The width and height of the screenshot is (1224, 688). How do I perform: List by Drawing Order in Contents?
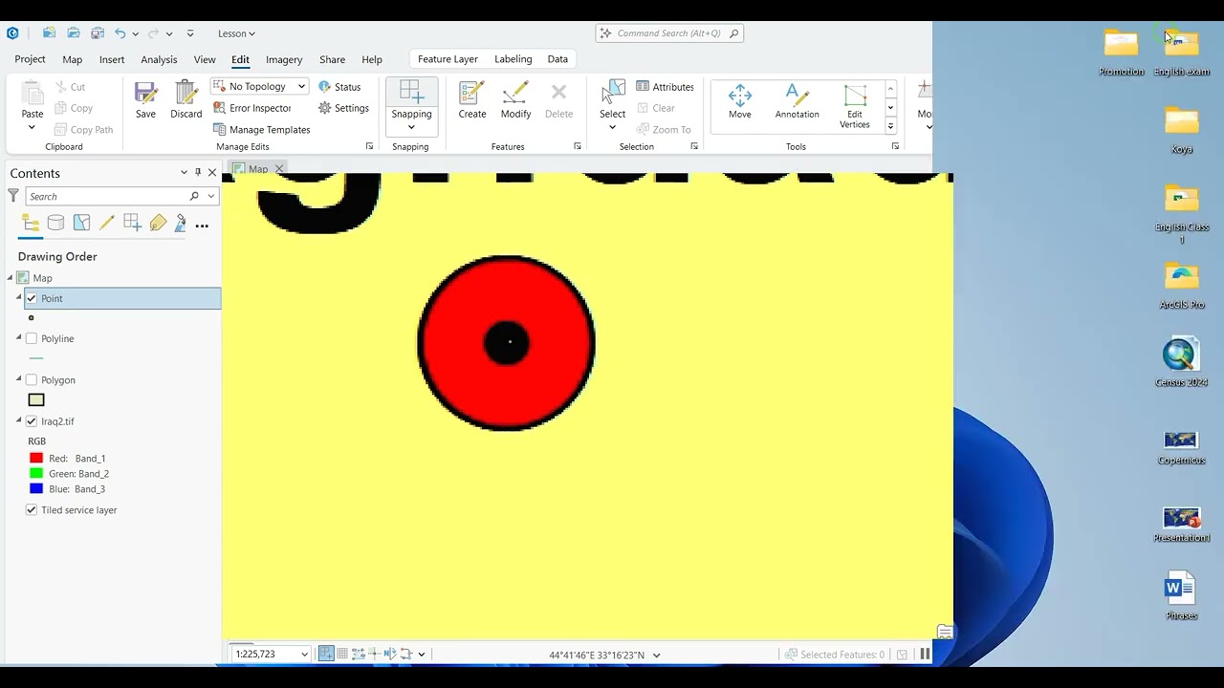(31, 224)
